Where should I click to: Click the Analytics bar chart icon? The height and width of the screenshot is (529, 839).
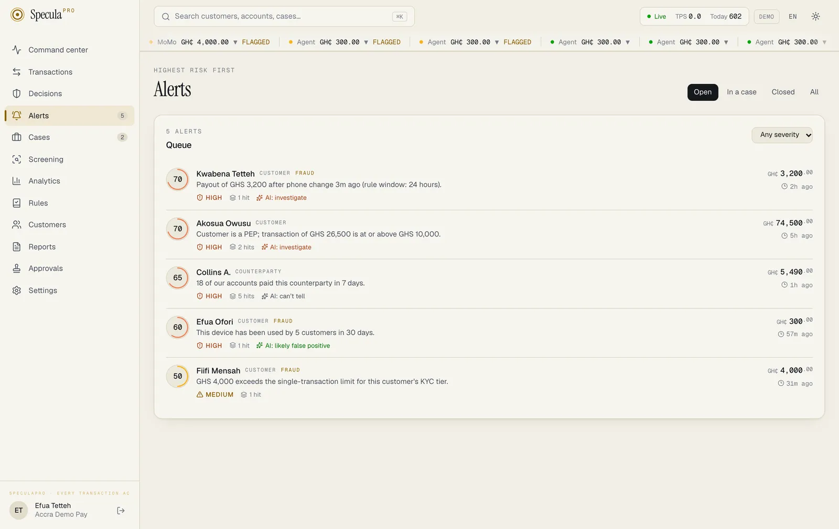click(x=17, y=181)
